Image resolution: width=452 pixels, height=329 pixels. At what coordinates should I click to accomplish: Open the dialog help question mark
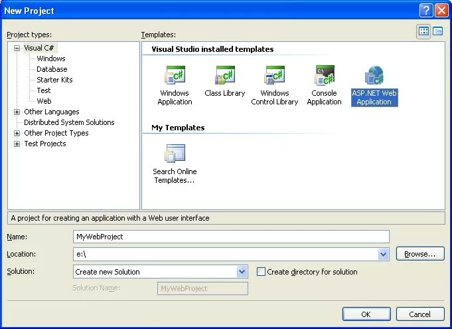[x=426, y=11]
